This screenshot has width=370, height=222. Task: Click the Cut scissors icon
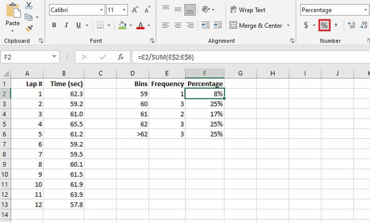29,6
